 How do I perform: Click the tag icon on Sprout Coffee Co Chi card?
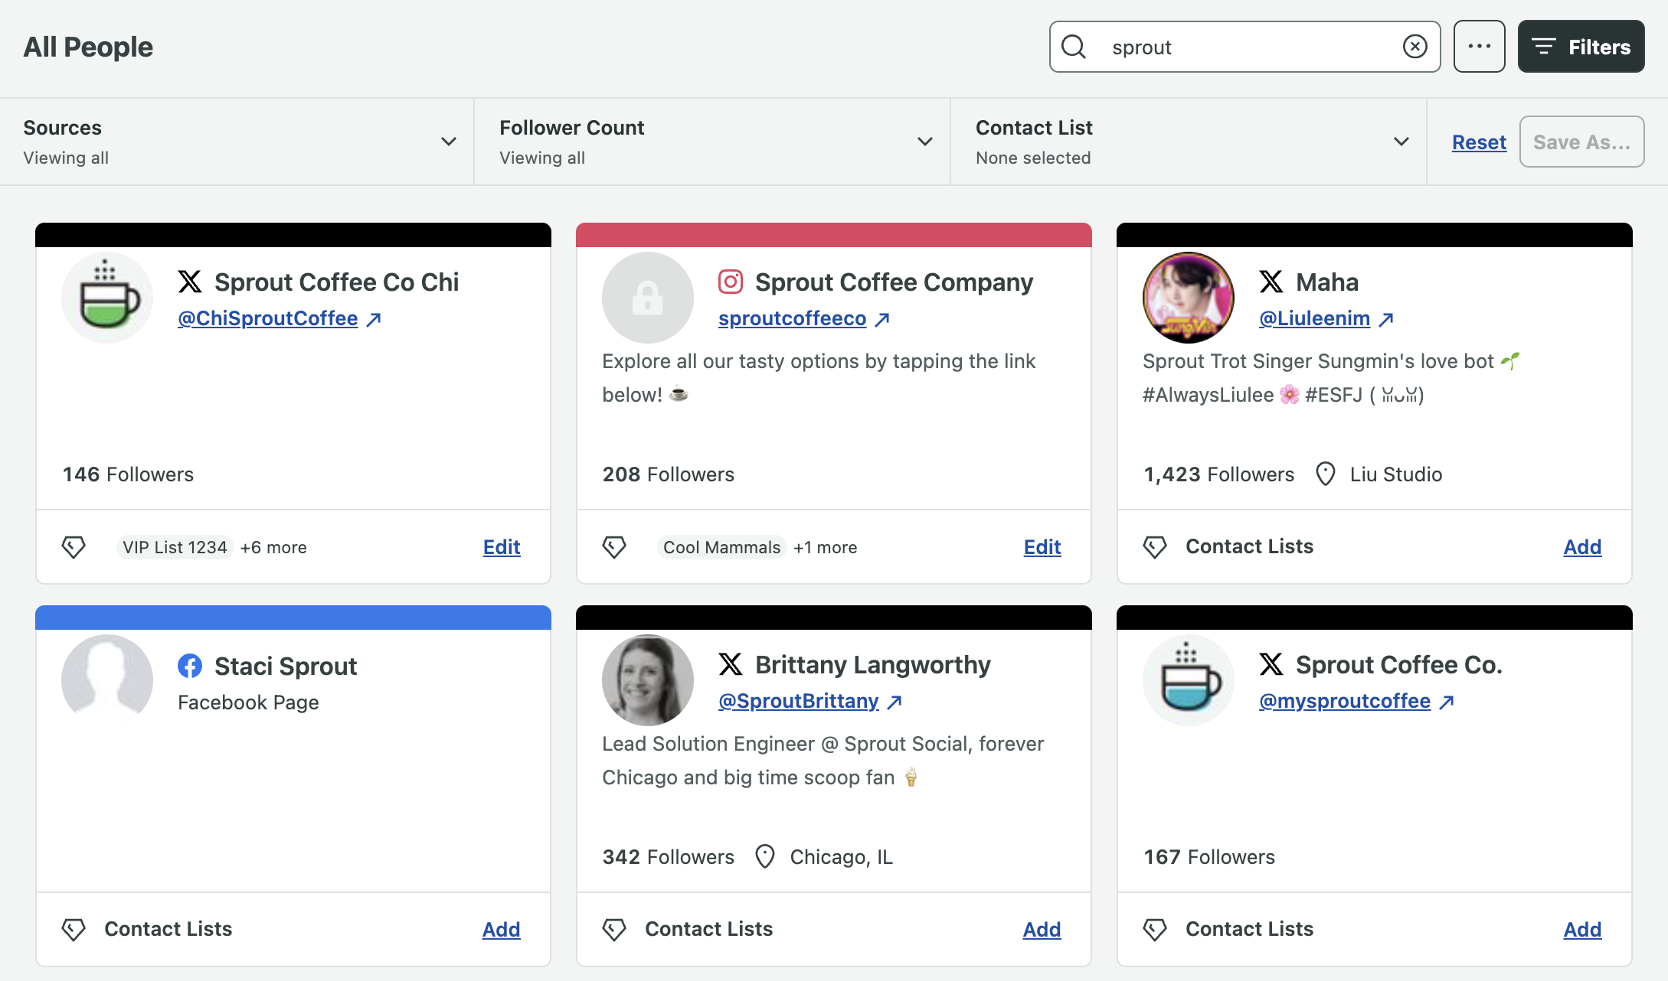74,547
